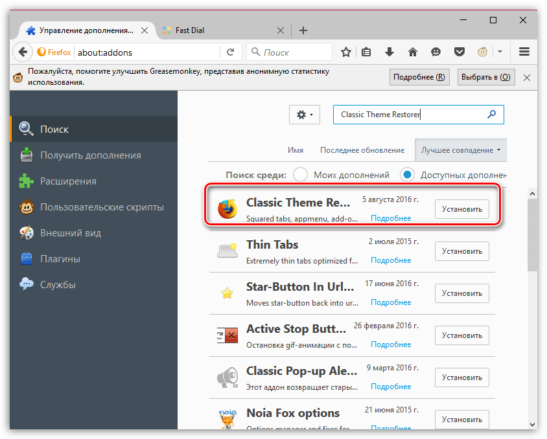Open "Подробнее" link for Thin Tabs
The width and height of the screenshot is (547, 439).
coord(391,260)
